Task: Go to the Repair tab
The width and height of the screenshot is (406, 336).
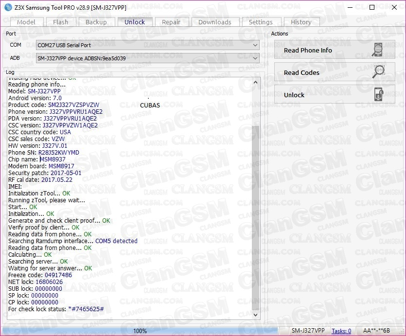Action: [x=171, y=22]
